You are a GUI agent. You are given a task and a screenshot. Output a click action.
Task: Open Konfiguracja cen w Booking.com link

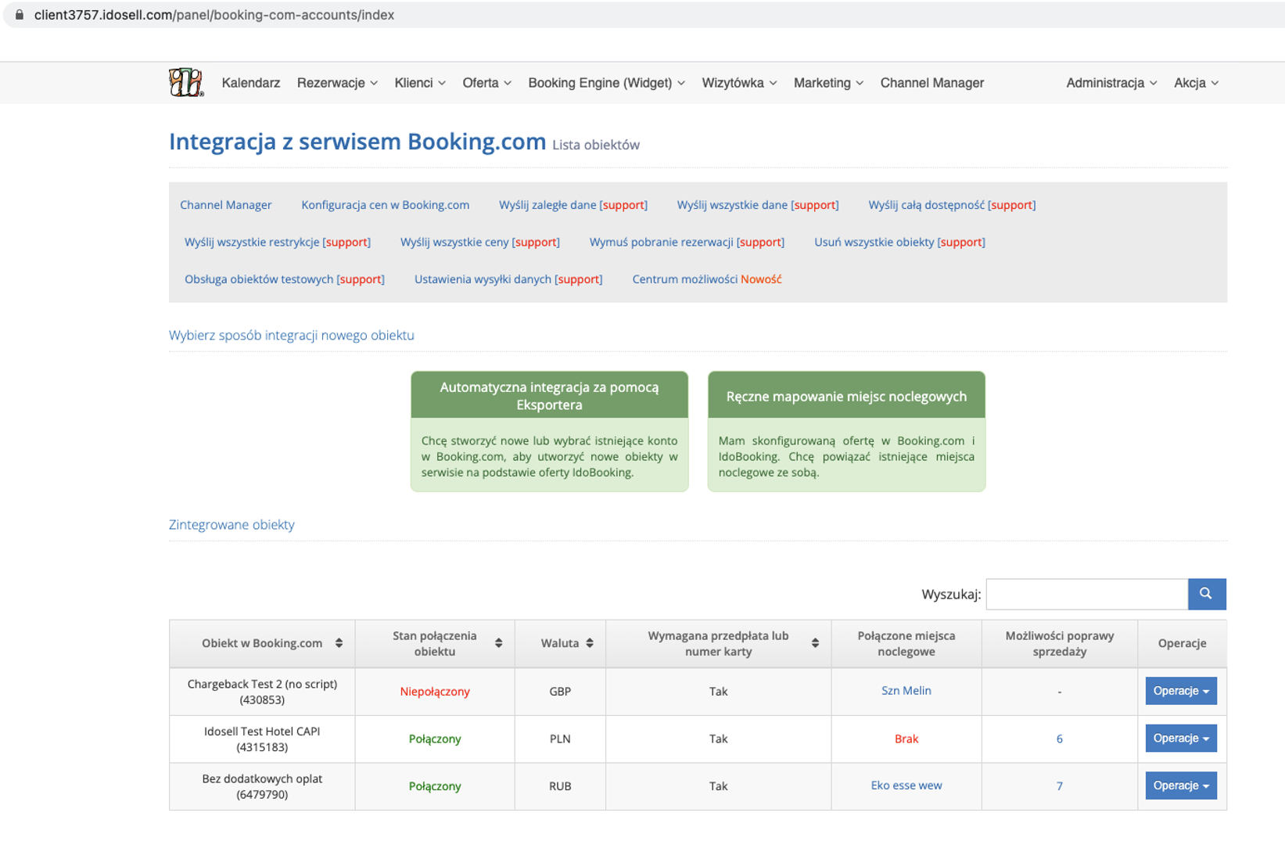tap(385, 205)
